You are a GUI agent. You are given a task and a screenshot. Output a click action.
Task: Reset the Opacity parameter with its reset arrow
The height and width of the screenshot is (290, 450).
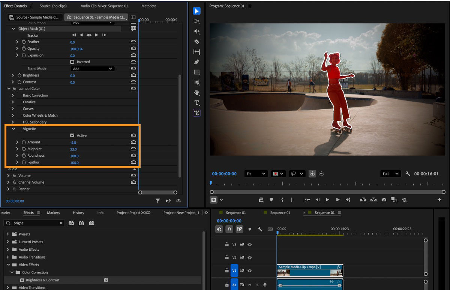coord(133,49)
